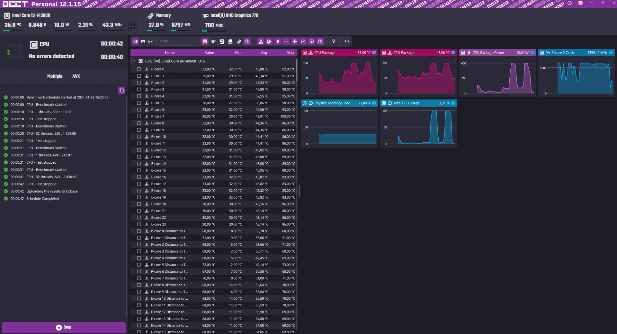Toggle the storage drive sensor filter icon
617x334 pixels.
tap(230, 41)
